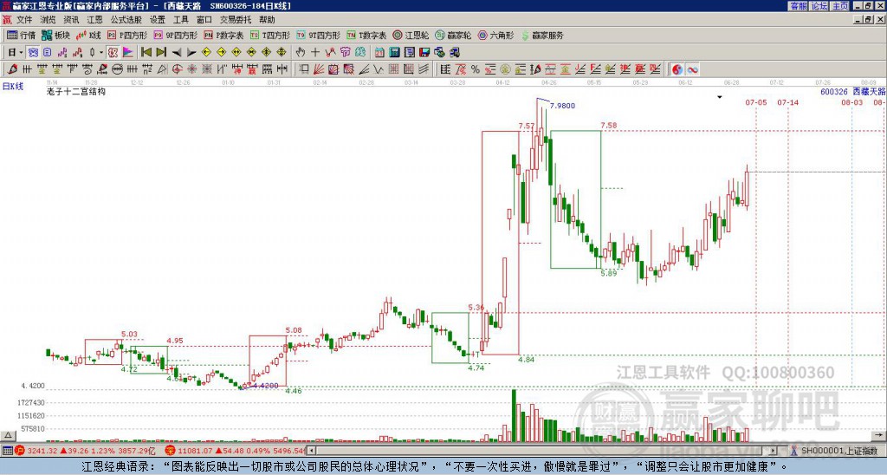The height and width of the screenshot is (475, 887).
Task: Open the P四方形 tool
Action: click(x=127, y=35)
